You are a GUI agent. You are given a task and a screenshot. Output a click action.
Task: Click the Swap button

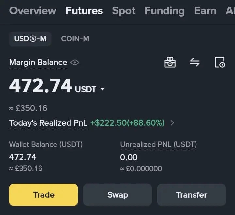tap(117, 195)
